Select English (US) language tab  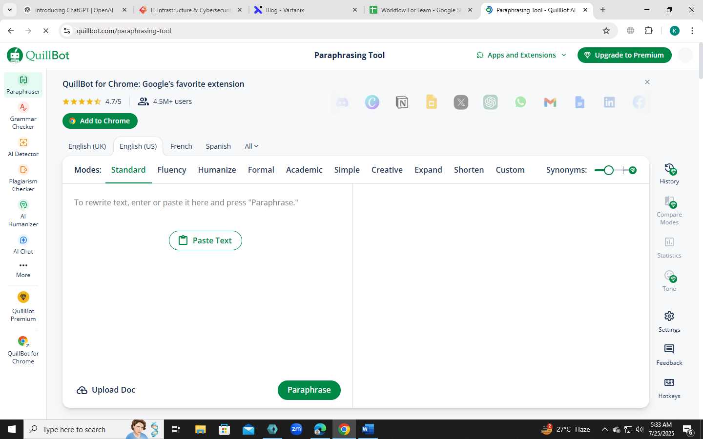coord(138,146)
